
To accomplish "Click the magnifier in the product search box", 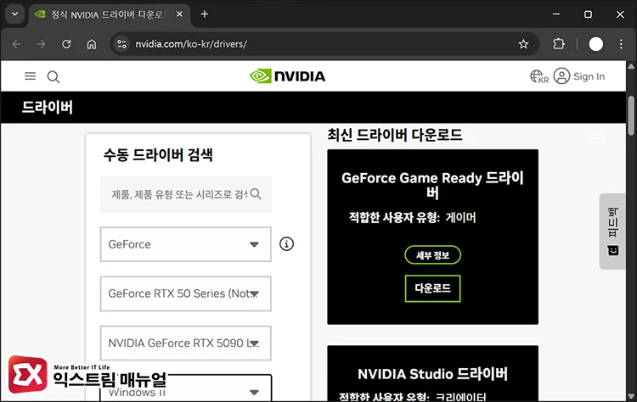I will coord(256,194).
